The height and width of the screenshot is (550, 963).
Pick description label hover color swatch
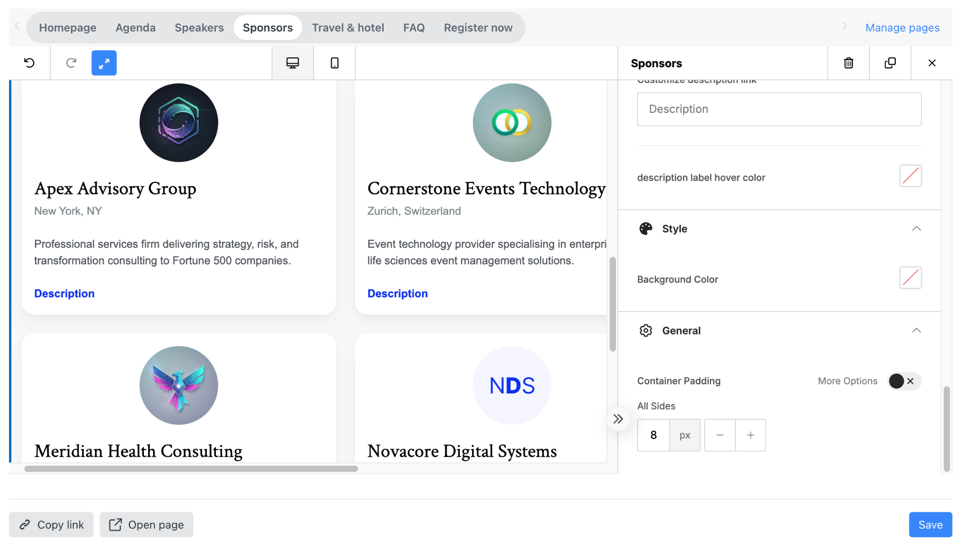pyautogui.click(x=910, y=176)
